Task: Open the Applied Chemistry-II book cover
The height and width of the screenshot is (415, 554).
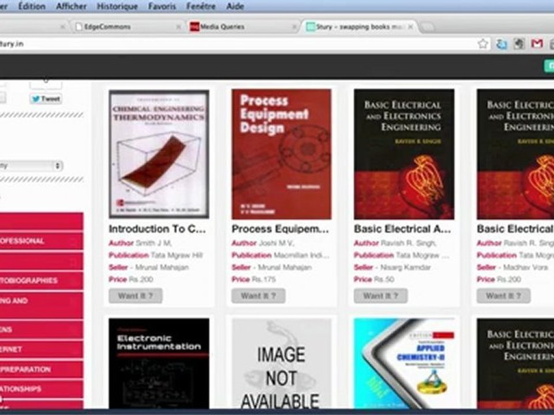Action: tap(404, 364)
